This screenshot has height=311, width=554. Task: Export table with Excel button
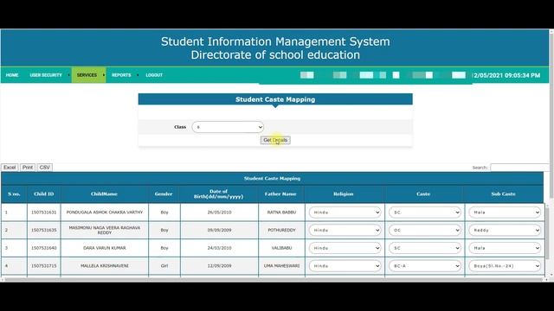point(10,167)
